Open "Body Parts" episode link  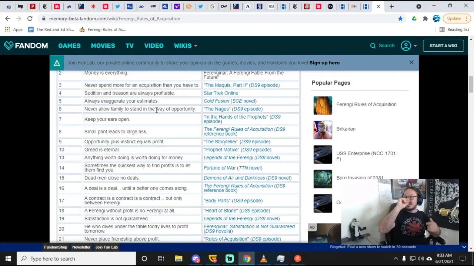pos(217,201)
